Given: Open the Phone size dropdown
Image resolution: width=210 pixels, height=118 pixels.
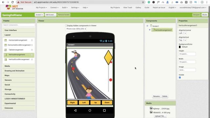Looking at the screenshot, I should click(76, 29).
